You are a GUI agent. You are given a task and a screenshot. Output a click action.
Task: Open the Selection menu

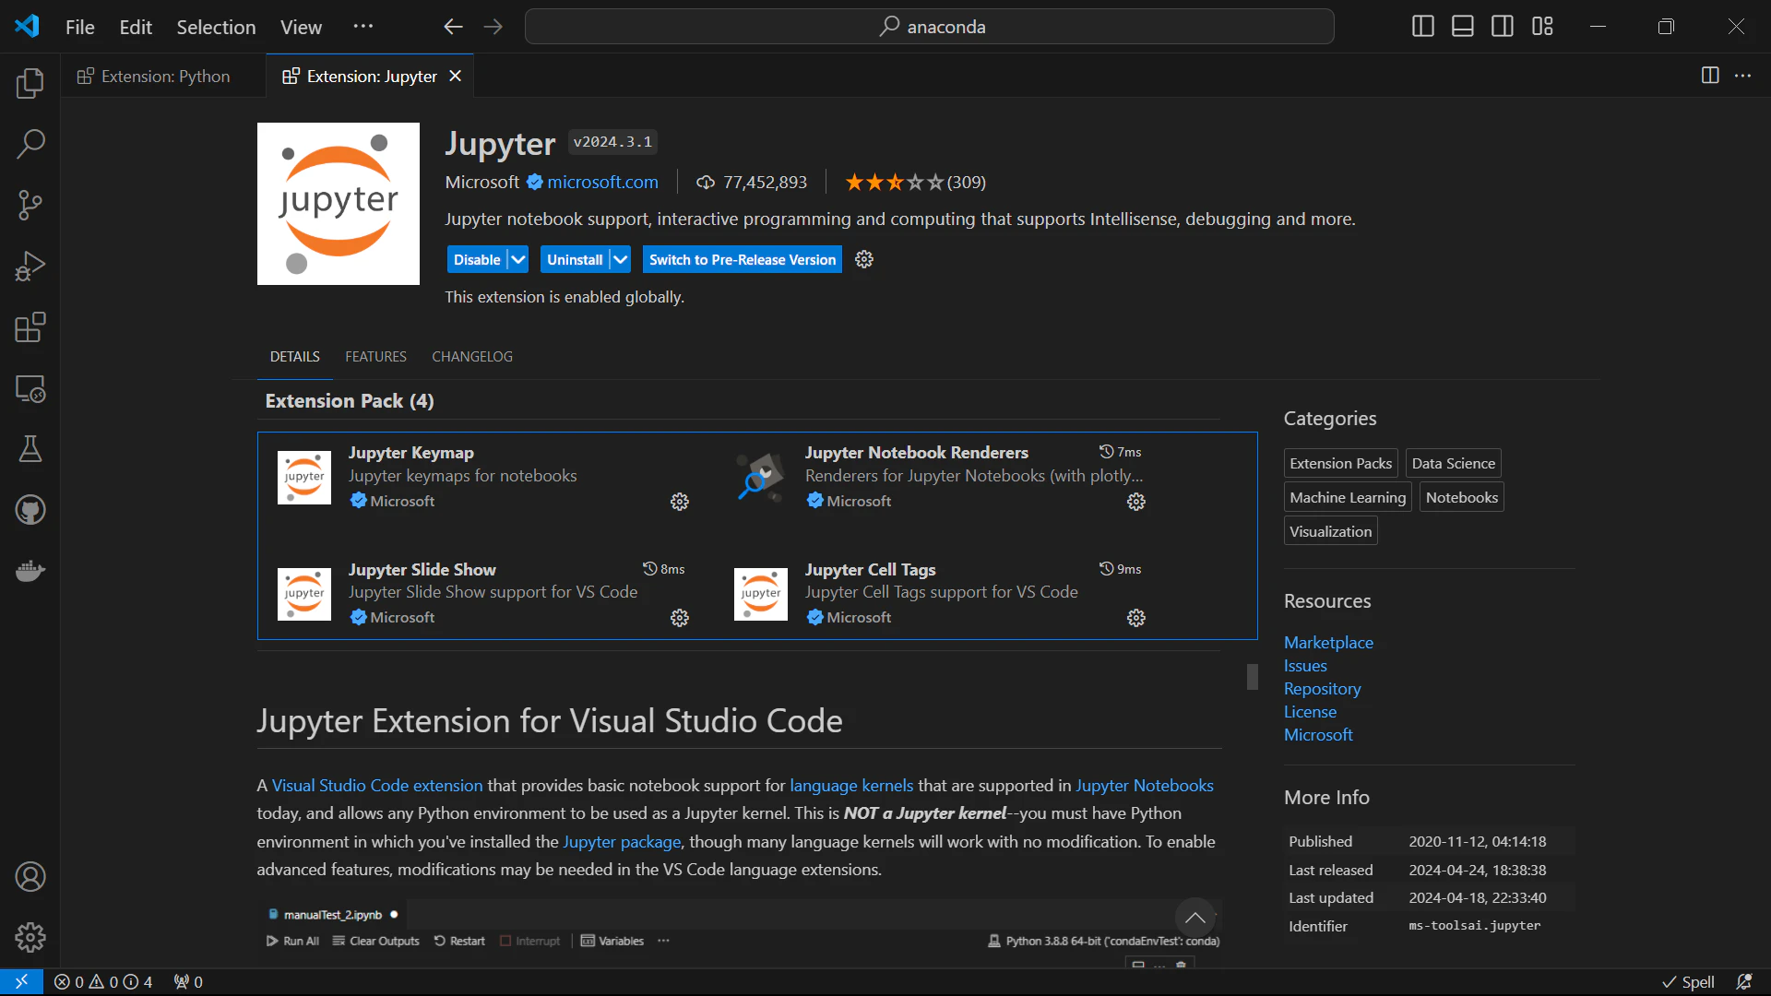pos(216,27)
